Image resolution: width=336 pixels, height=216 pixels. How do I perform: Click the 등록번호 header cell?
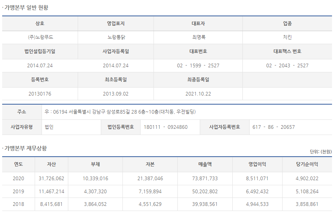click(x=40, y=80)
